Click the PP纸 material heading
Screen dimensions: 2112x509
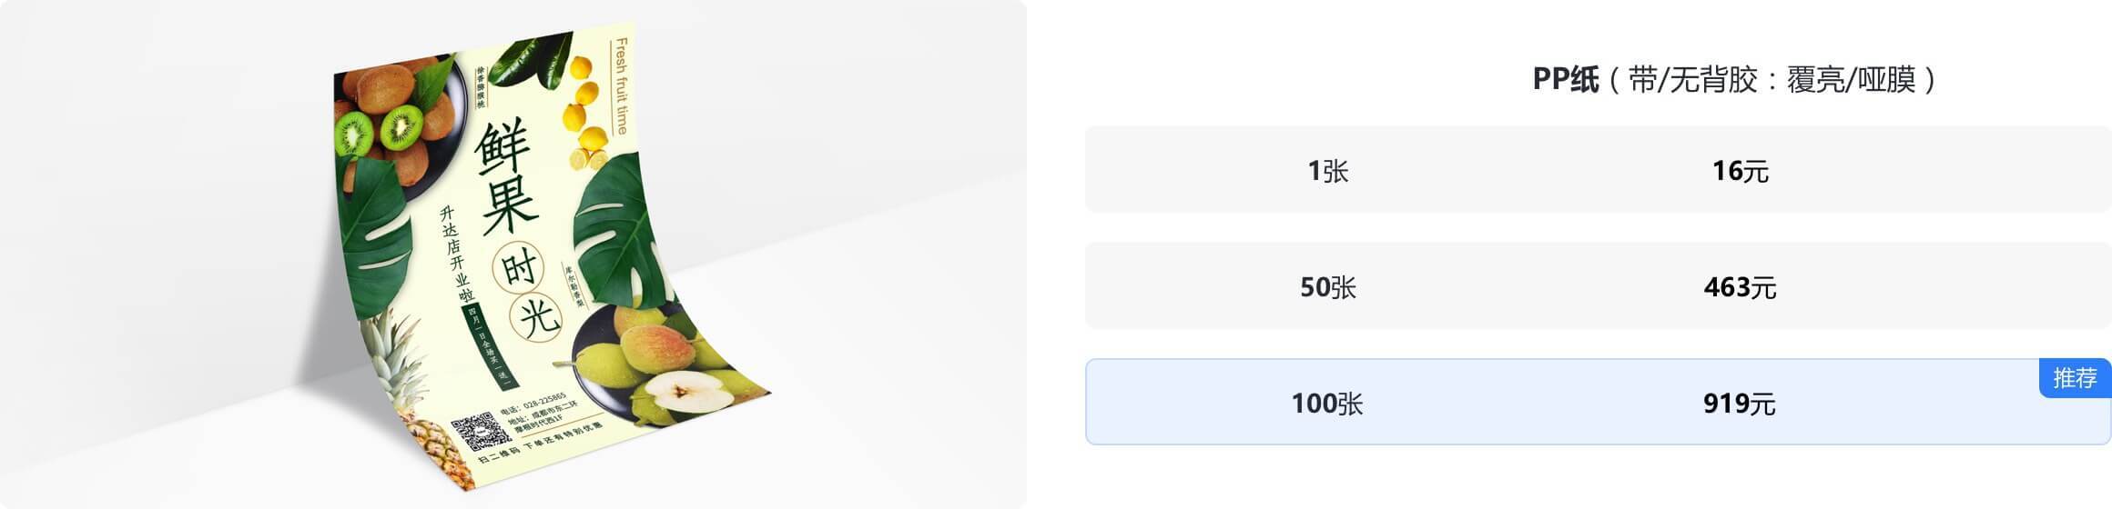point(1565,80)
